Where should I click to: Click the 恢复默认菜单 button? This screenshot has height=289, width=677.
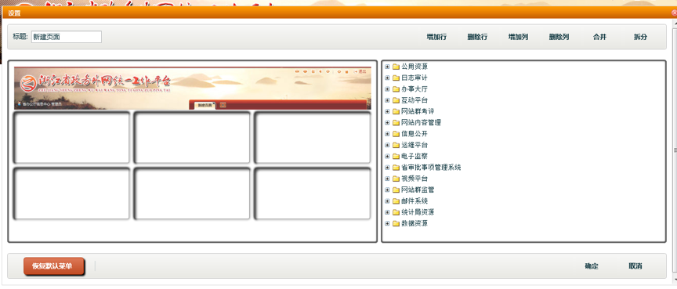pos(54,266)
